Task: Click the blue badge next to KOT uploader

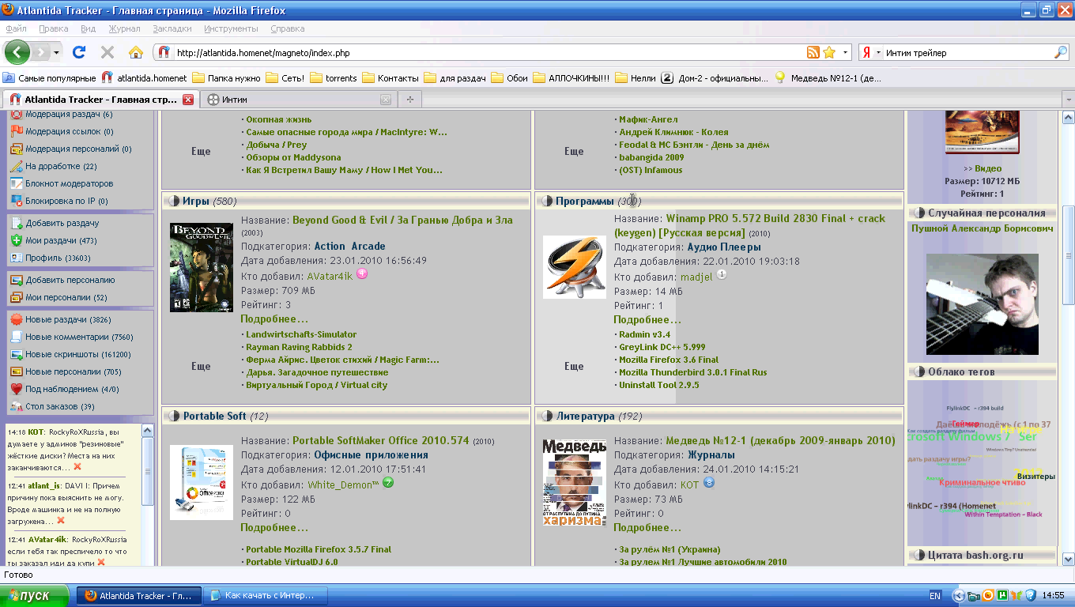Action: (x=709, y=483)
